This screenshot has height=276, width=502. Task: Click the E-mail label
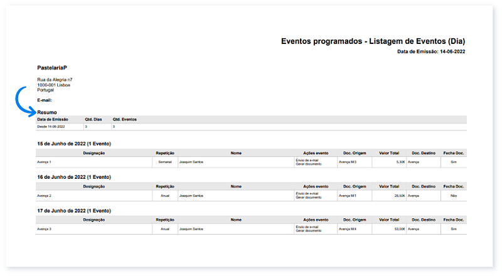[45, 100]
